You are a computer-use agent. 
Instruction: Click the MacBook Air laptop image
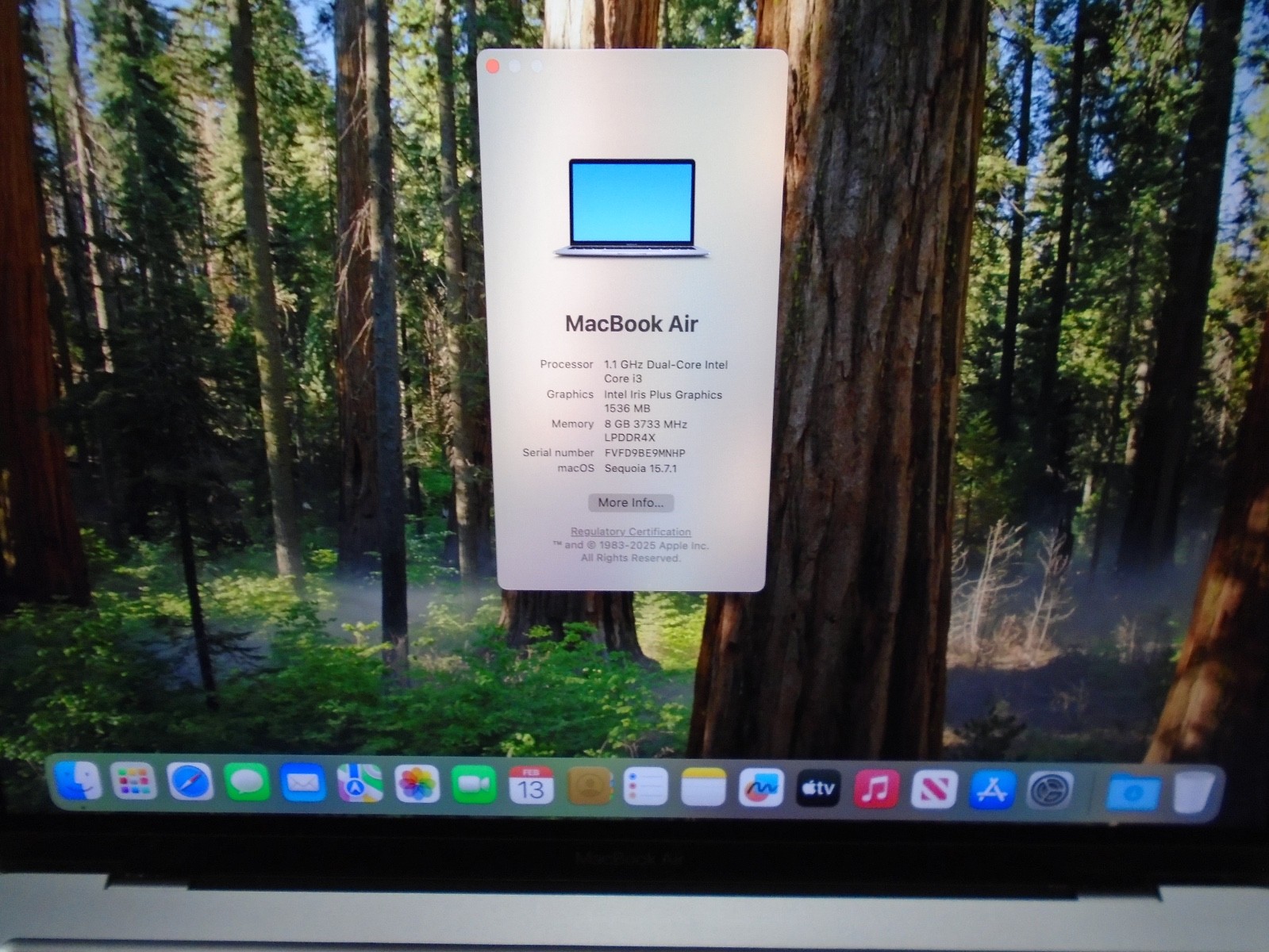[x=632, y=208]
